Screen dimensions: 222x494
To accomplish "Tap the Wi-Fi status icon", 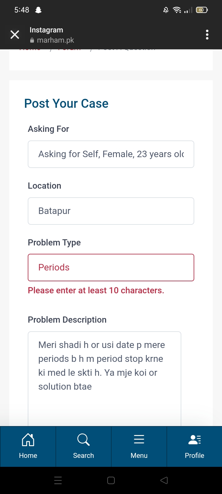I will pyautogui.click(x=177, y=10).
